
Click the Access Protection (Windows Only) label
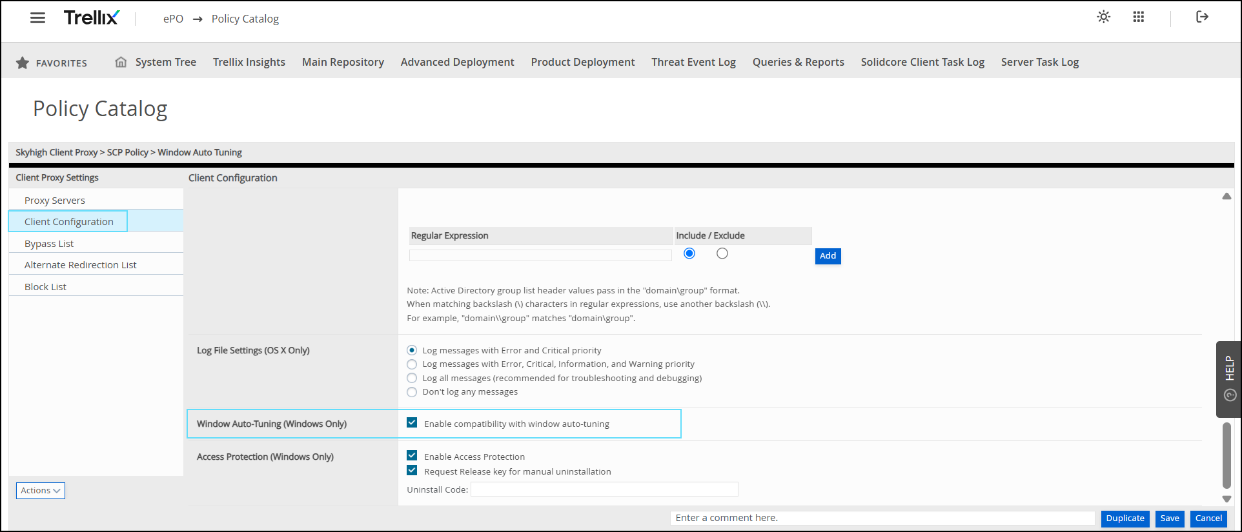pos(265,457)
